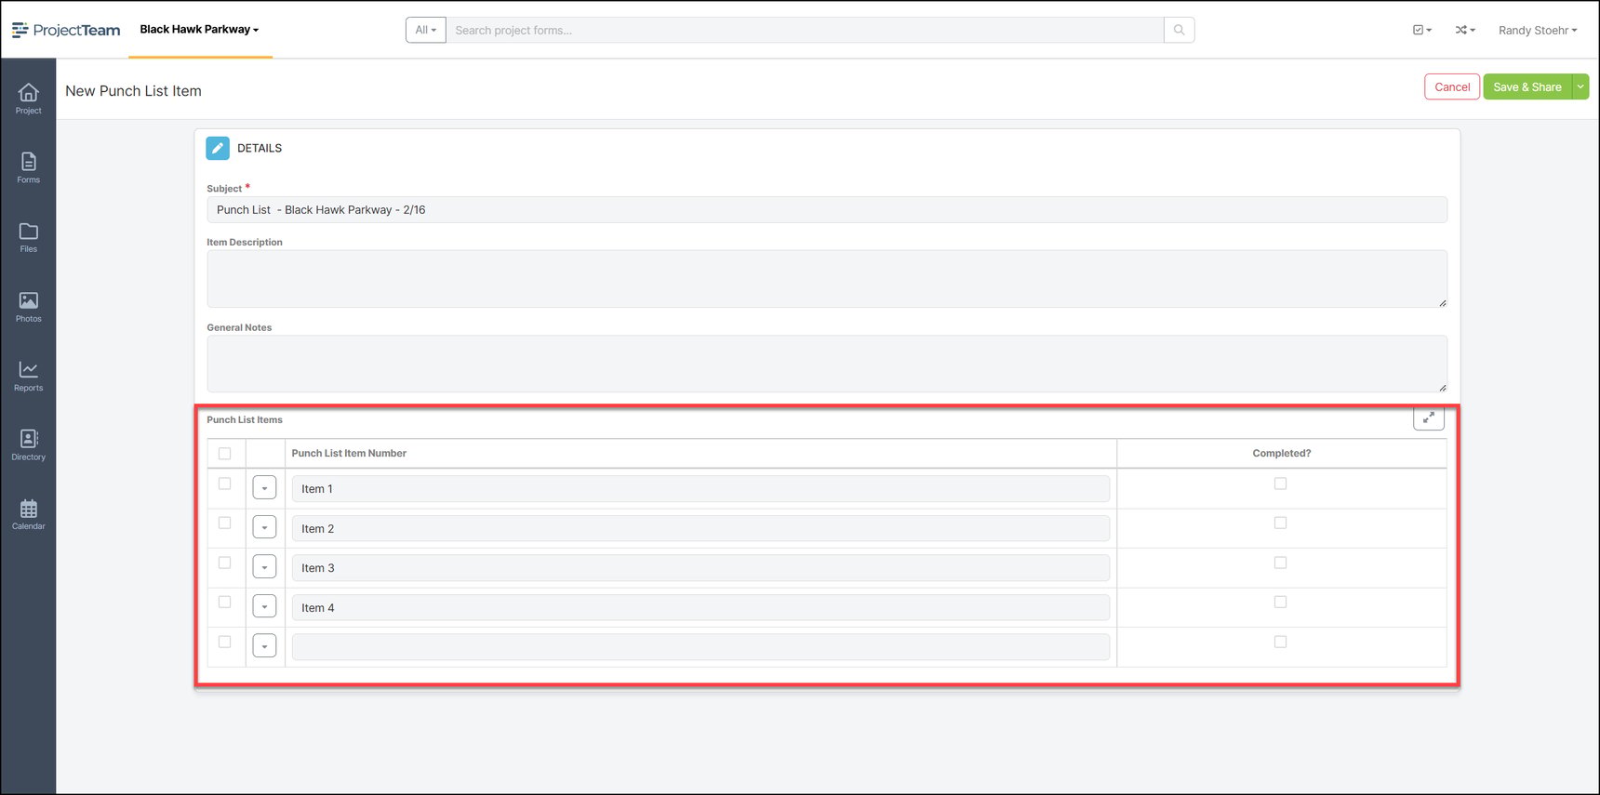The image size is (1600, 795).
Task: Select all rows with header checkbox
Action: click(x=224, y=454)
